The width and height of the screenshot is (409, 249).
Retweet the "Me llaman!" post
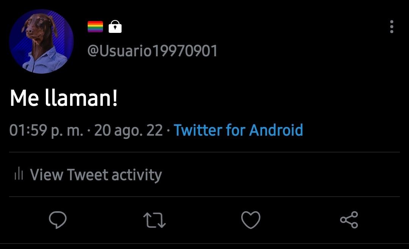155,220
